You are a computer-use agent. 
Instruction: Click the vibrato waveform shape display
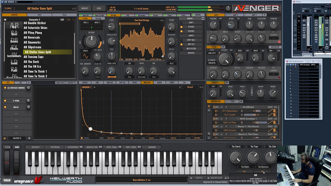tap(85, 56)
